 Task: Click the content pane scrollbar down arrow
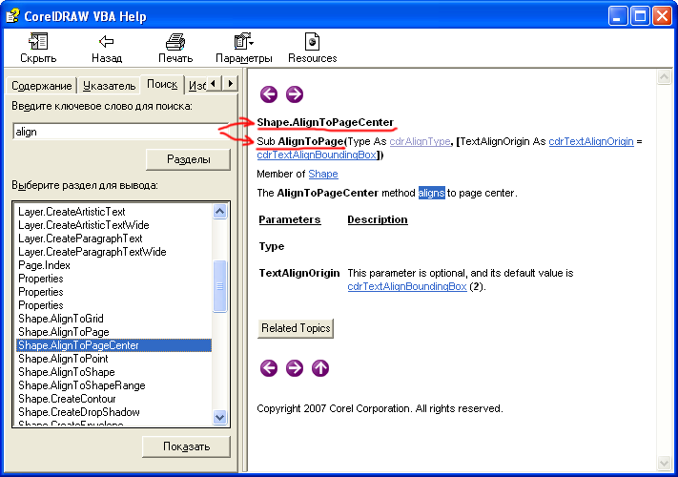664,463
